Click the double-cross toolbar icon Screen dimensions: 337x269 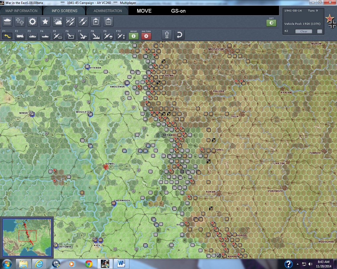(20, 22)
